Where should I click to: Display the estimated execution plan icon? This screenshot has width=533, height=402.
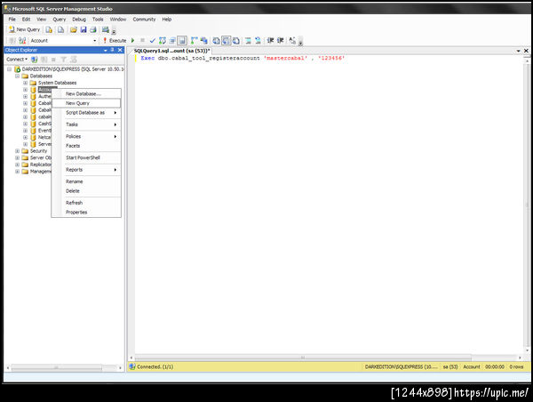[163, 41]
